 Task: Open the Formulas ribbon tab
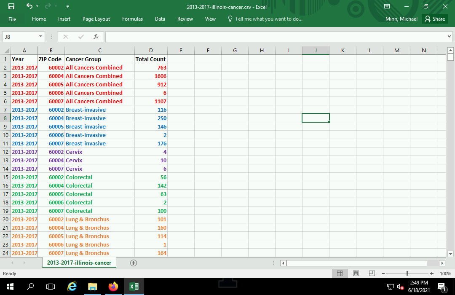click(132, 19)
